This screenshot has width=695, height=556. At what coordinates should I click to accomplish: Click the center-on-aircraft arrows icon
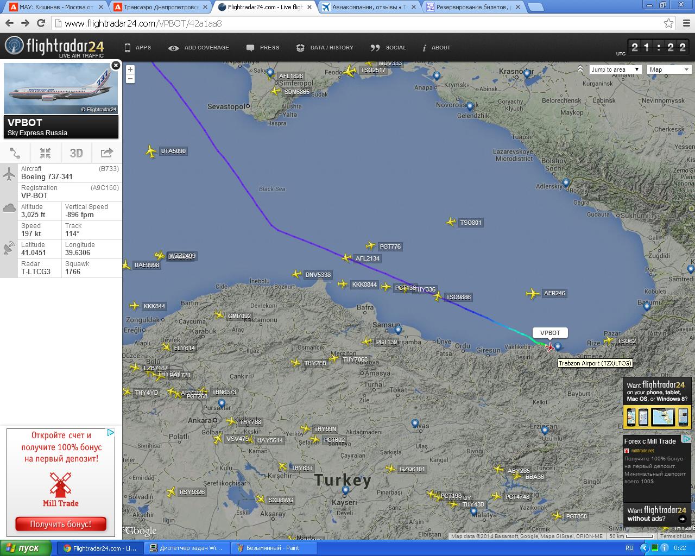(x=46, y=153)
